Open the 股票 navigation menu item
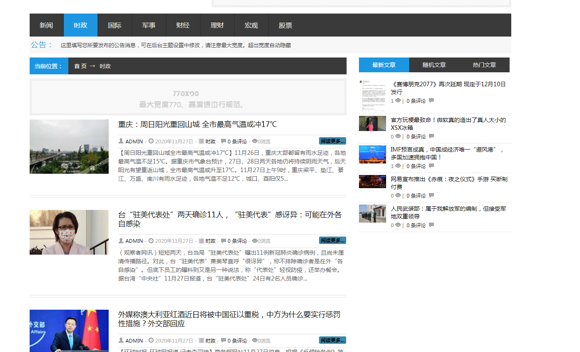580x352 pixels. 285,25
